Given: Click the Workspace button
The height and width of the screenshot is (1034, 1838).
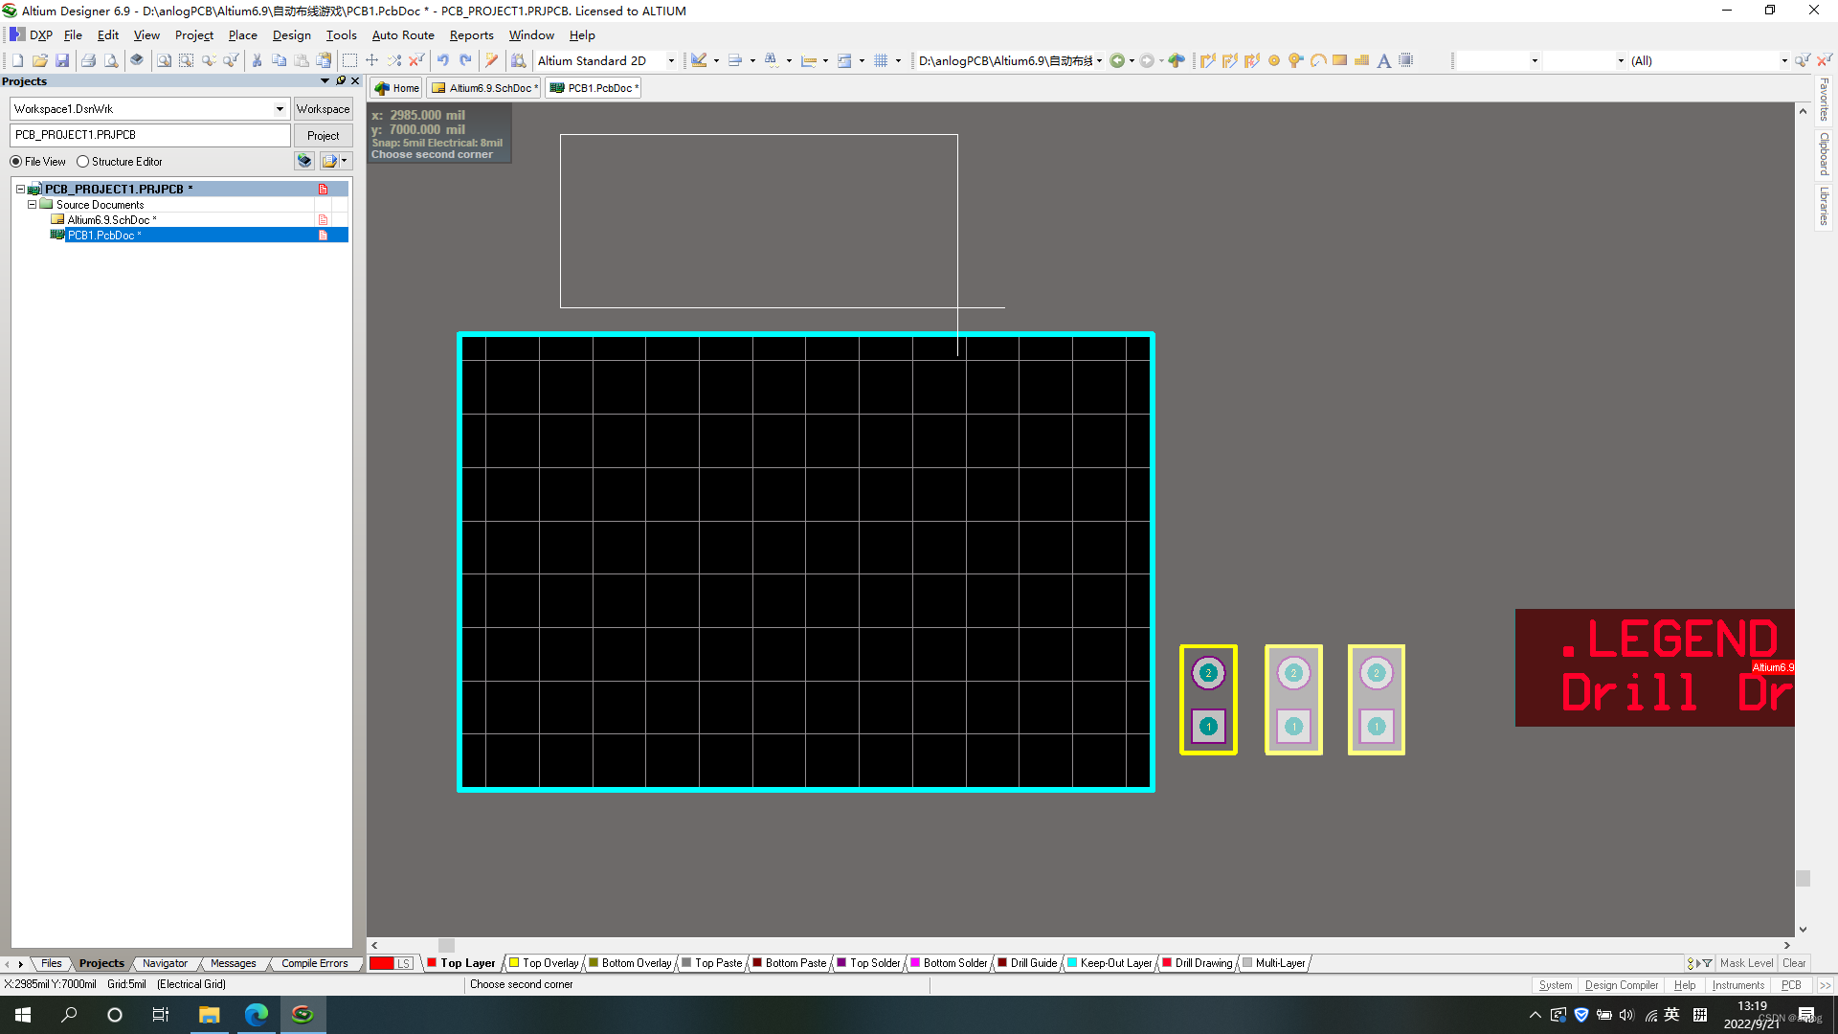Looking at the screenshot, I should point(323,109).
